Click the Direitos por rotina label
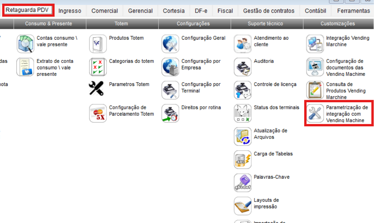 pyautogui.click(x=201, y=107)
